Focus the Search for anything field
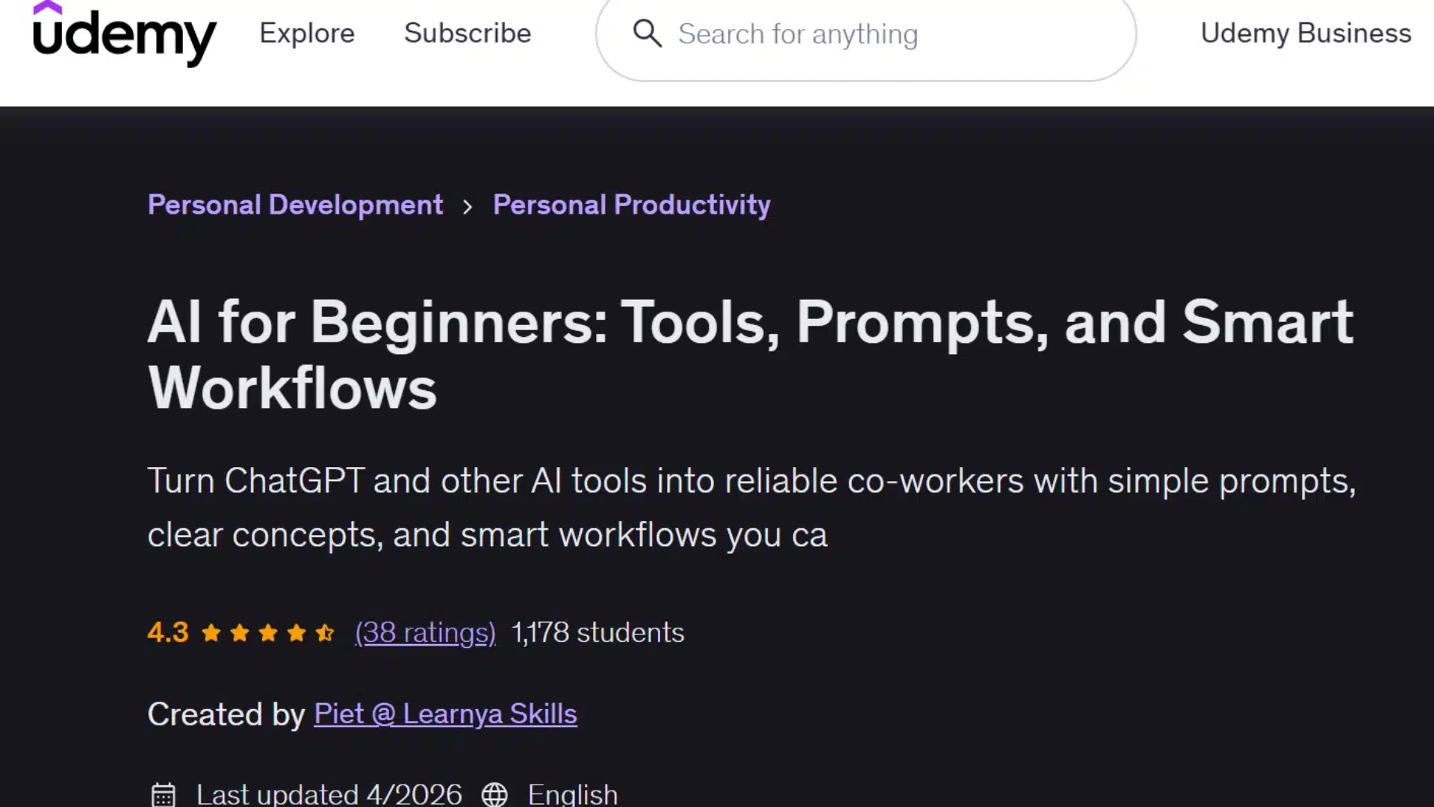The image size is (1434, 807). click(x=866, y=34)
